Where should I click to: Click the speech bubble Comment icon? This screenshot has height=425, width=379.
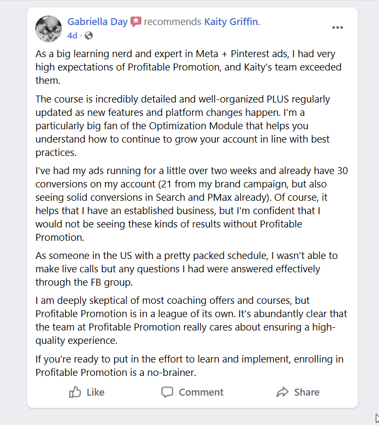(x=167, y=392)
